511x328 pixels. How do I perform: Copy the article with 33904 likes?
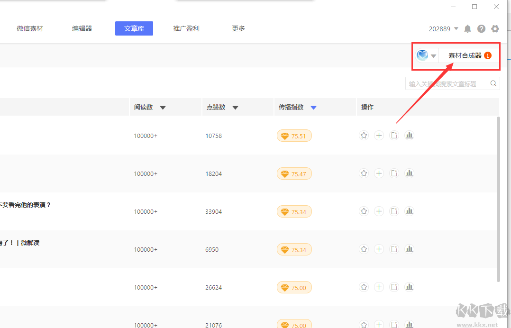pyautogui.click(x=394, y=211)
